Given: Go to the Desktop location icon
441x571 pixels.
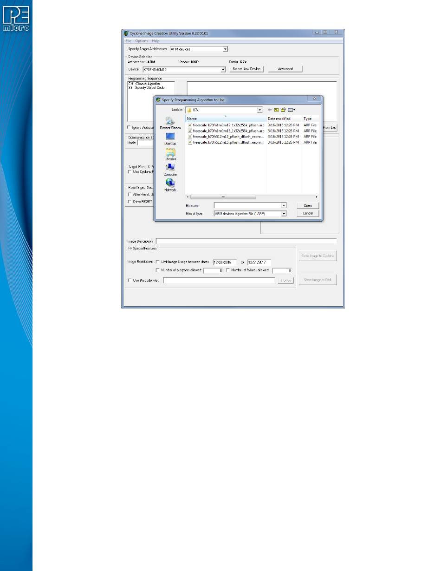Looking at the screenshot, I should click(x=170, y=139).
